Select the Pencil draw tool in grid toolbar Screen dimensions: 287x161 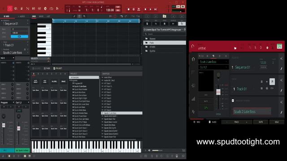point(74,16)
